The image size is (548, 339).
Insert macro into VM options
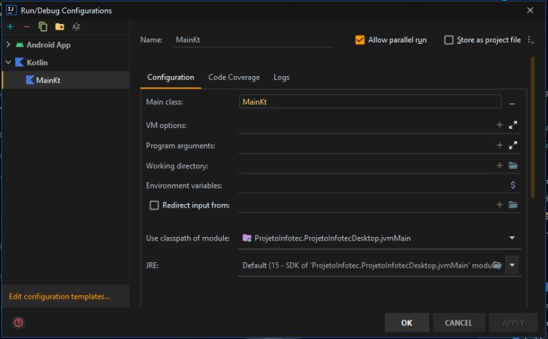click(x=499, y=125)
